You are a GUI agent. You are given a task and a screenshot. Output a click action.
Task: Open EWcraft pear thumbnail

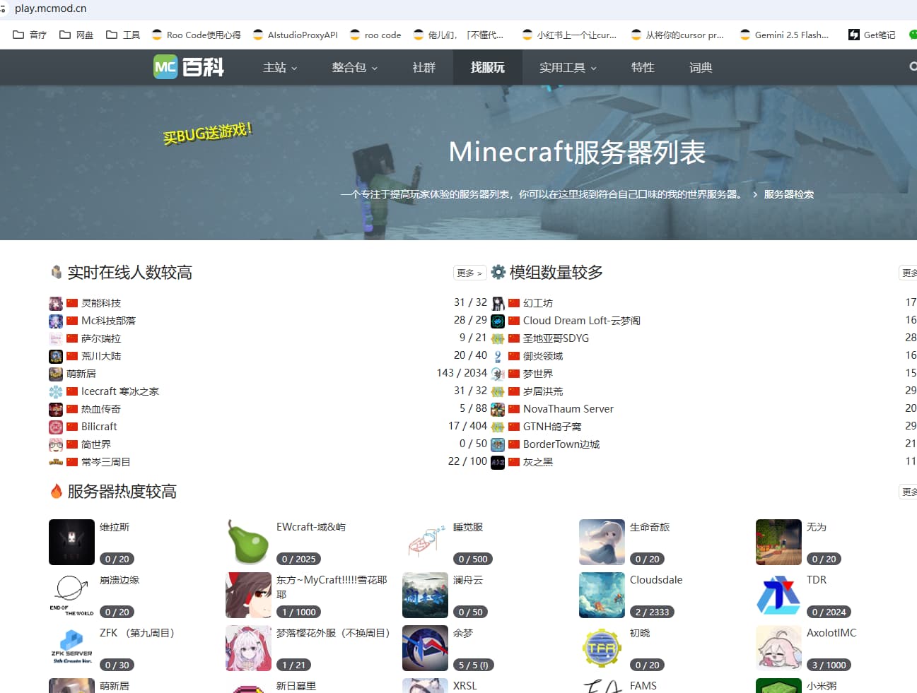[248, 542]
